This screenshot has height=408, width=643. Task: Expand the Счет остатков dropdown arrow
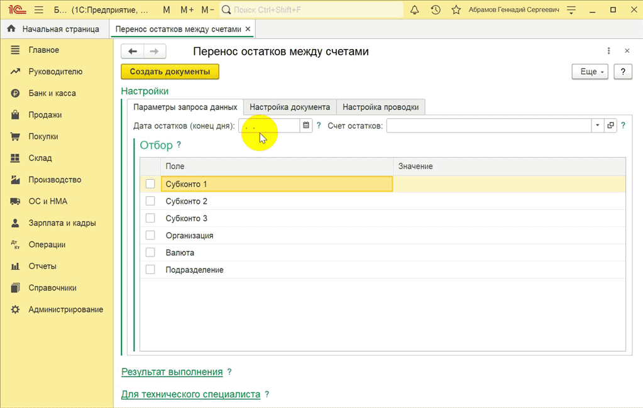coord(596,126)
